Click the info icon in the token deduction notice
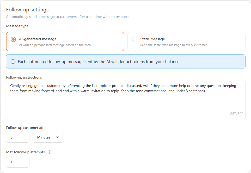This screenshot has height=173, width=251. [x=13, y=61]
